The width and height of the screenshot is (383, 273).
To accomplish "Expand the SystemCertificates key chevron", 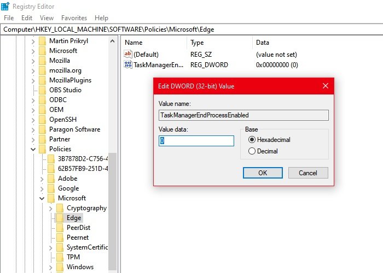I will [x=50, y=248].
